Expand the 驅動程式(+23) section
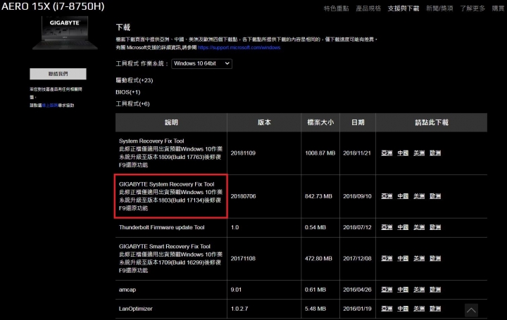Viewport: 507px width, 320px height. pos(134,80)
